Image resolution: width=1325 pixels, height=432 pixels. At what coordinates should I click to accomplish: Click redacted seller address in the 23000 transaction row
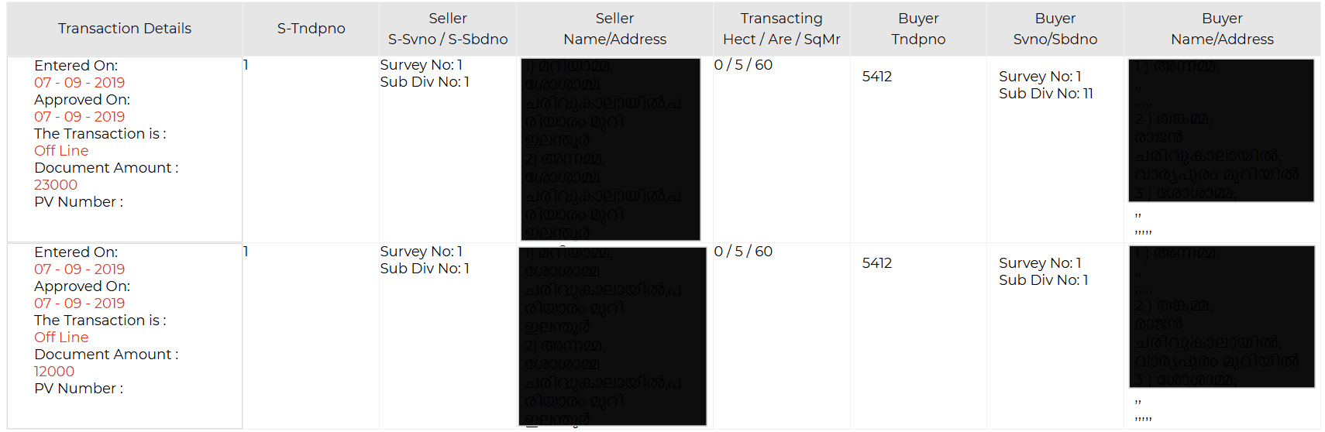611,149
